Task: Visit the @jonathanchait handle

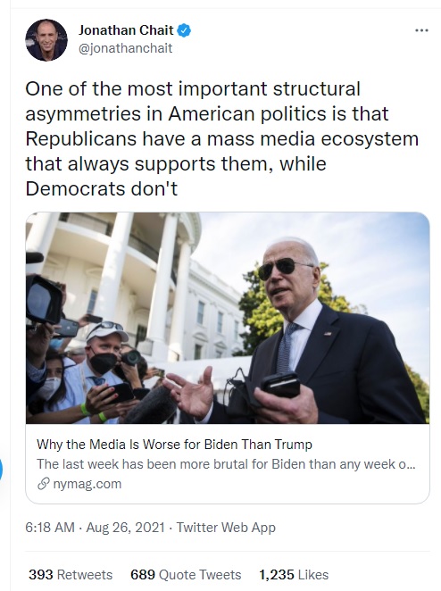Action: click(x=125, y=48)
